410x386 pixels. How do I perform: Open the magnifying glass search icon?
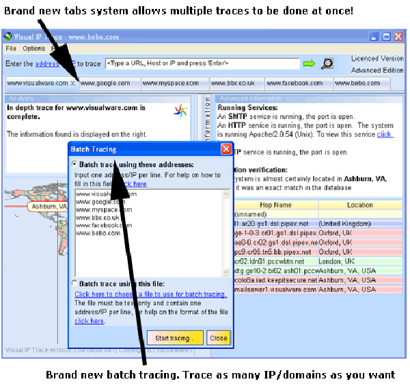coord(327,64)
